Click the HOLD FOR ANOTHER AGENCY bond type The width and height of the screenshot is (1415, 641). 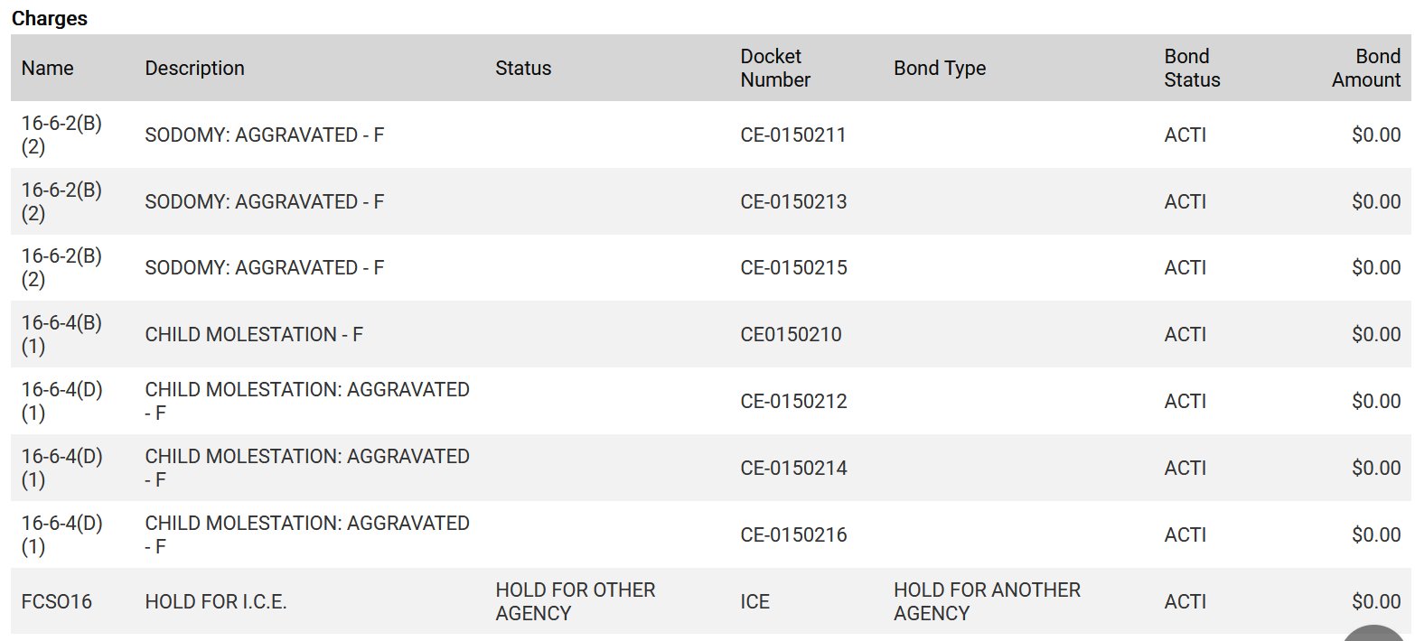pyautogui.click(x=987, y=601)
